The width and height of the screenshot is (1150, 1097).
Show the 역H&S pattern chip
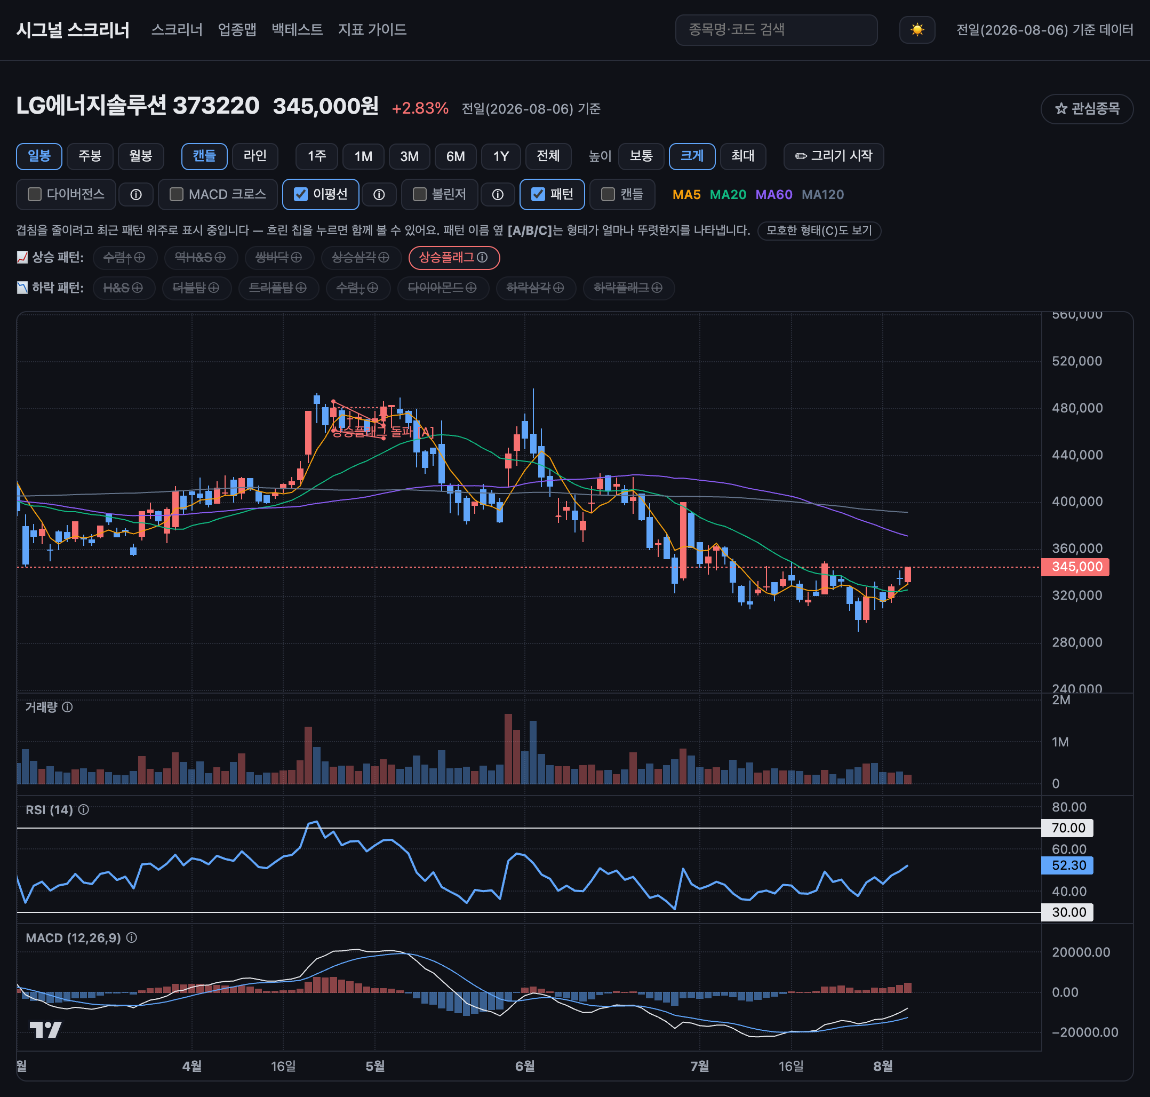click(x=201, y=258)
